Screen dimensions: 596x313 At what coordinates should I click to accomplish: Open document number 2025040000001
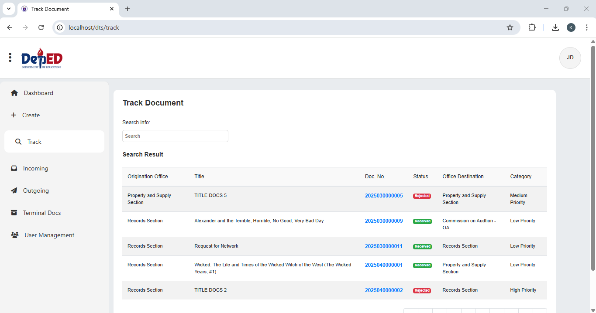click(384, 265)
